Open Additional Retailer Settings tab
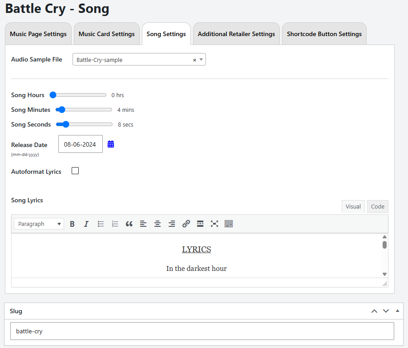The width and height of the screenshot is (408, 348). click(236, 34)
